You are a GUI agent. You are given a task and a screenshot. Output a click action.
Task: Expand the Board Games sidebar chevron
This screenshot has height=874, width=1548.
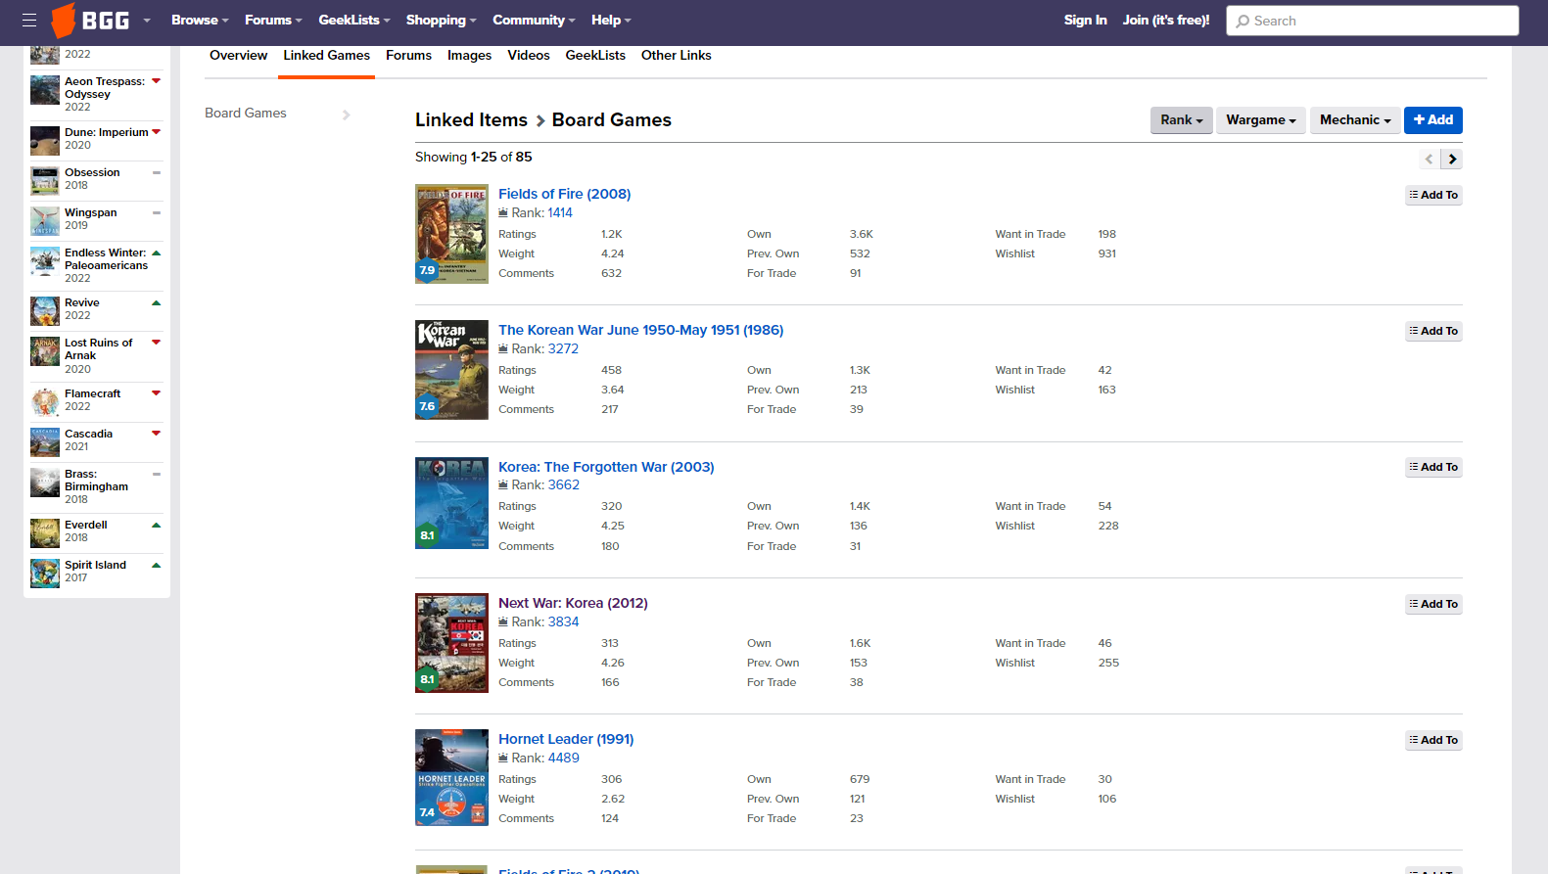pos(347,115)
